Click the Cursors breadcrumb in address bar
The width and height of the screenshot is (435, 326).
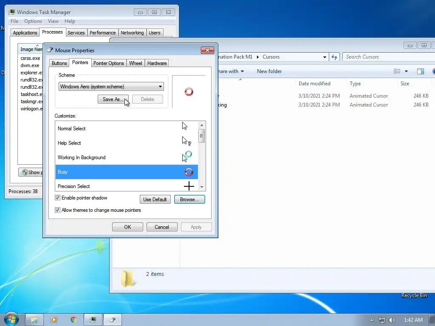point(271,57)
